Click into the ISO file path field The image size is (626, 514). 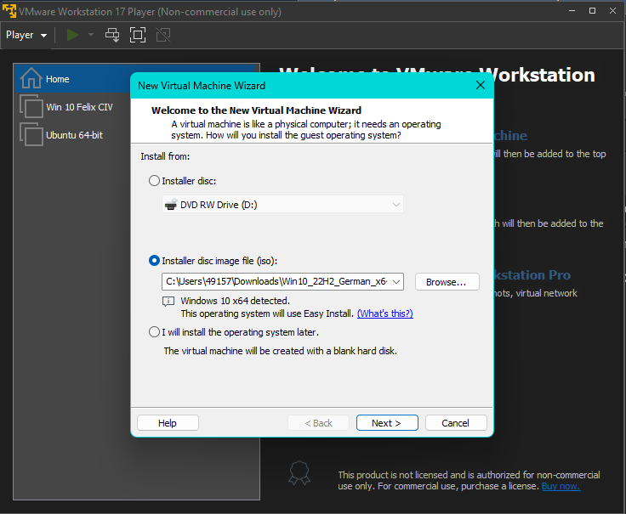pos(276,281)
